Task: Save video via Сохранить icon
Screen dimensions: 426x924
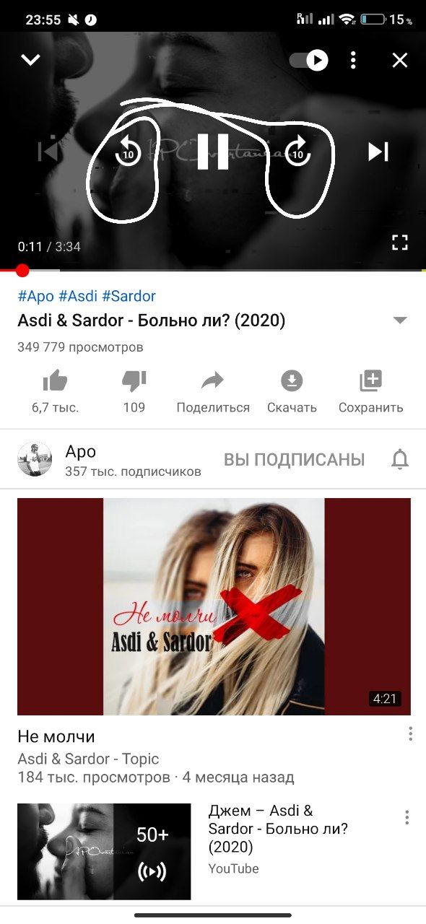Action: [x=370, y=380]
